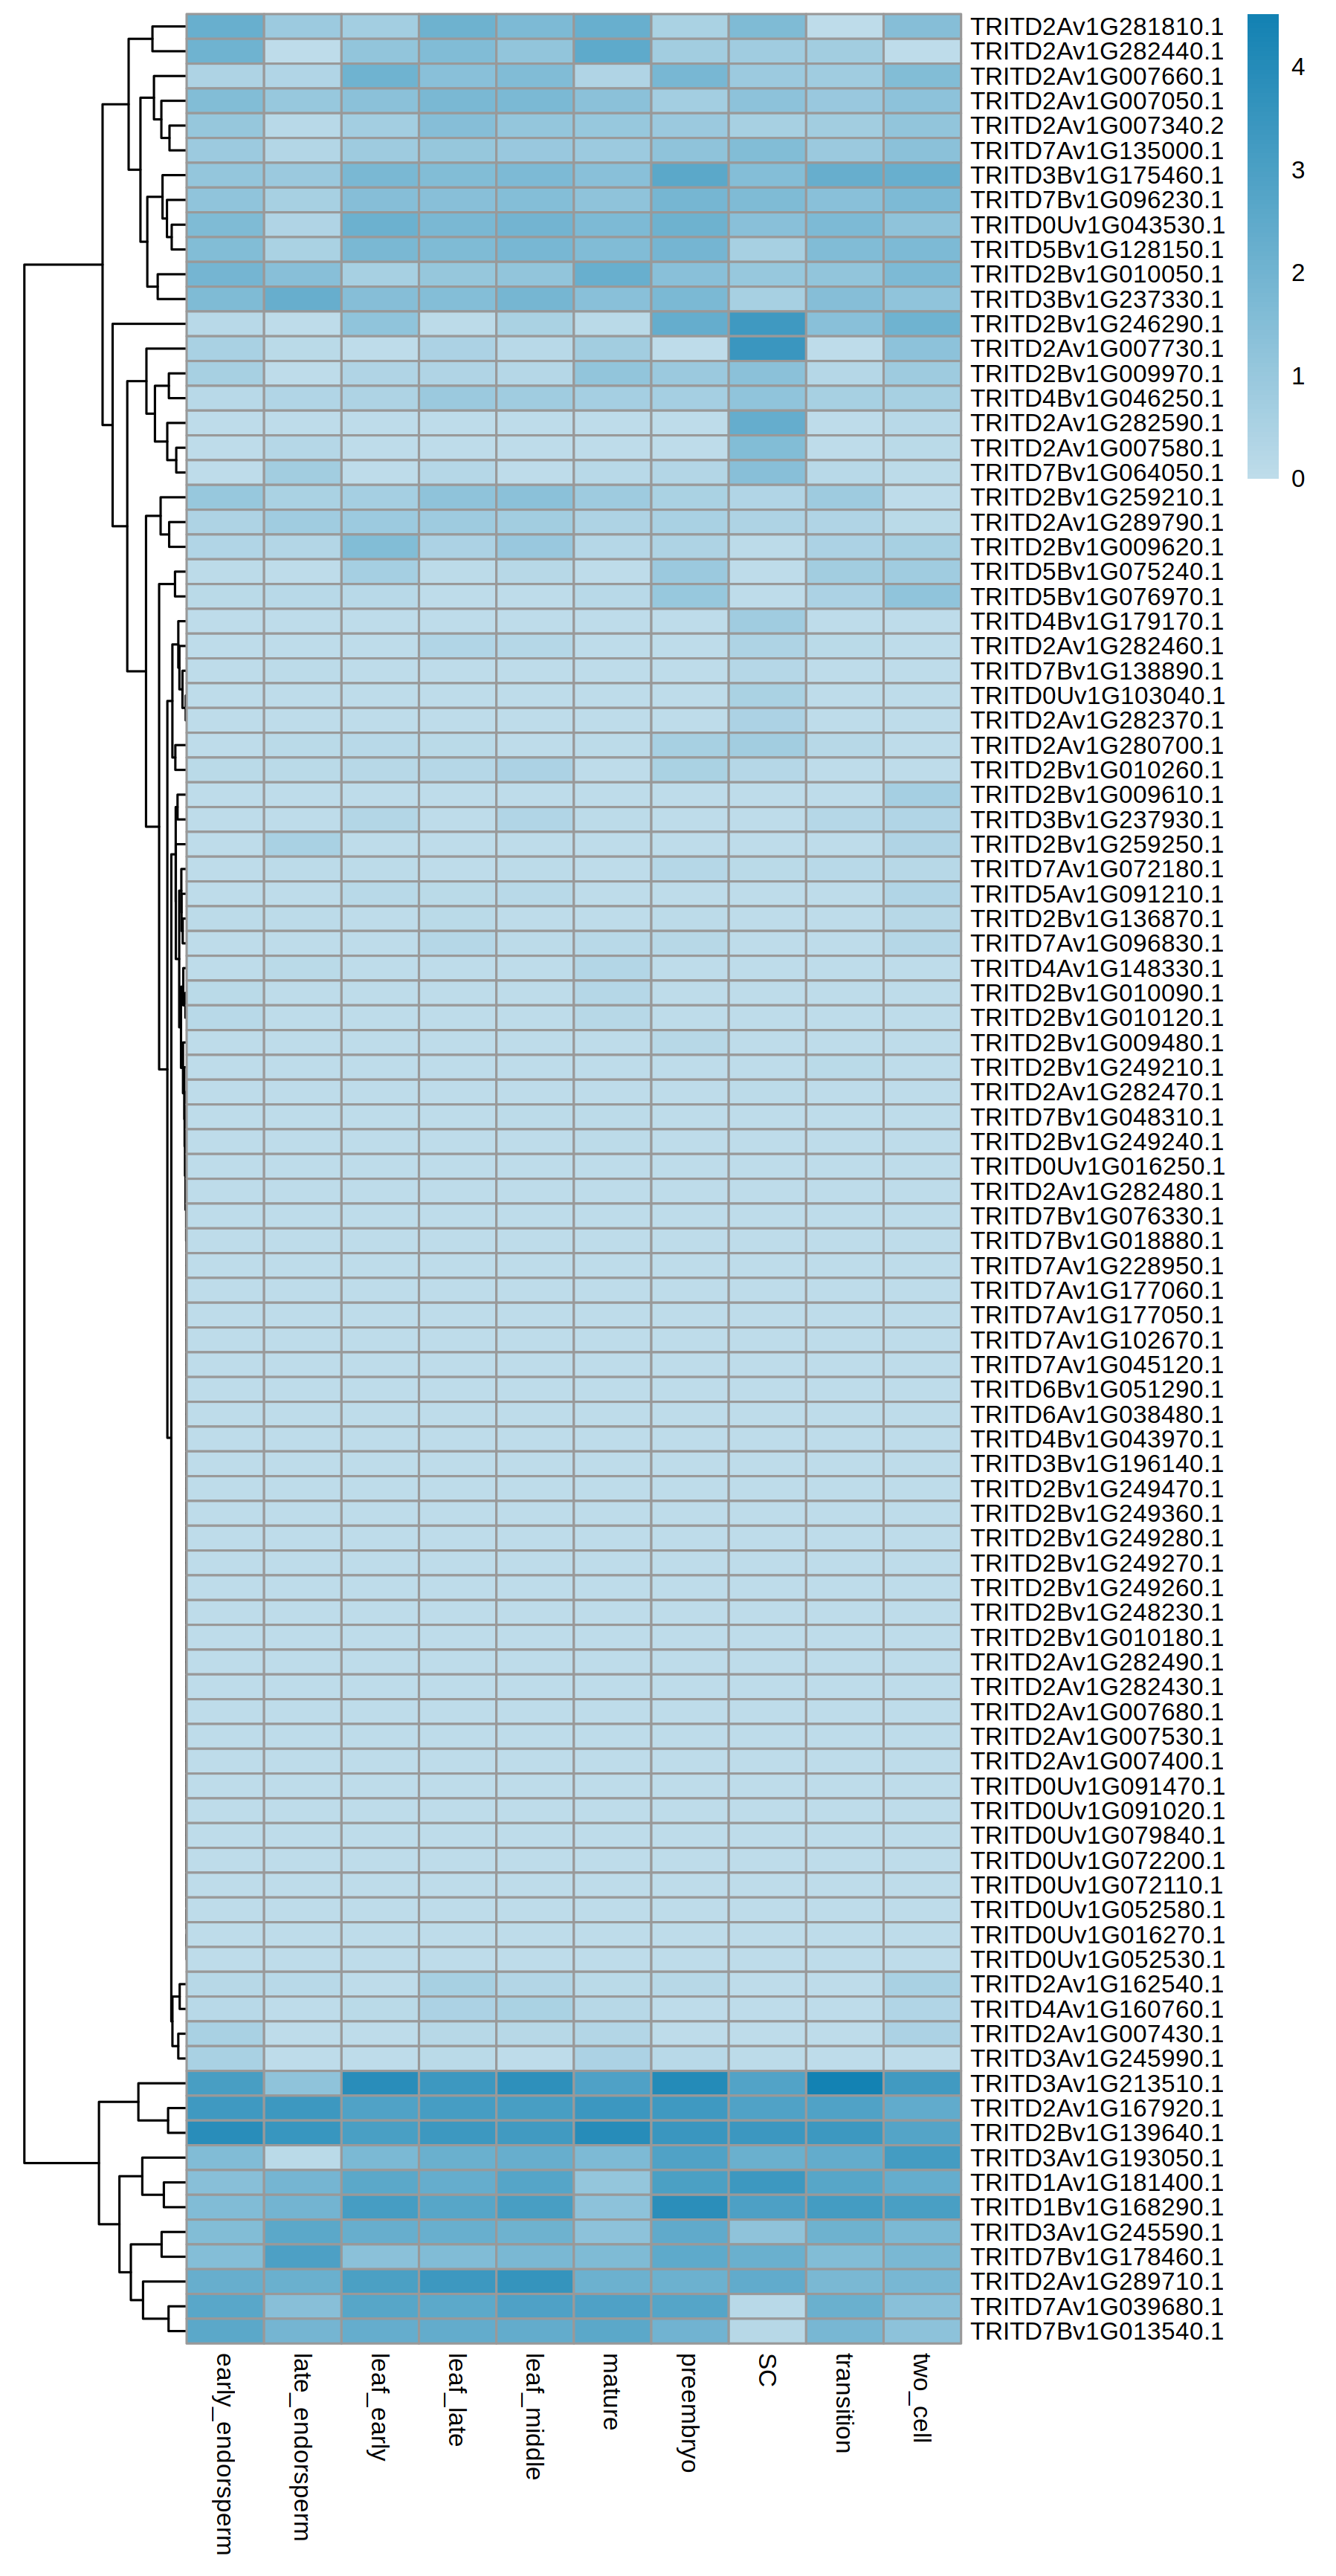Select the two_cell column label

922,2397
